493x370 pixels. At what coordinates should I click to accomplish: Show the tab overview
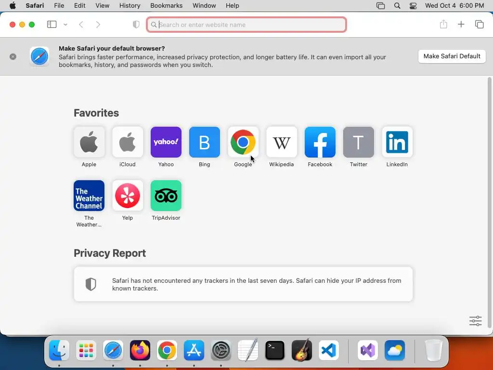[479, 24]
